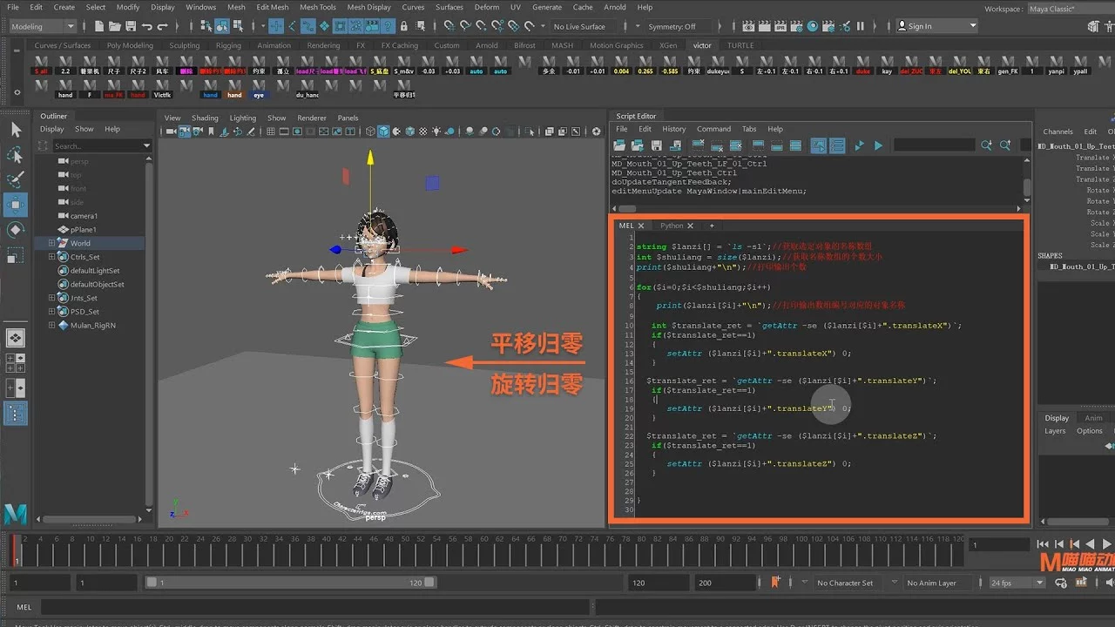This screenshot has width=1115, height=627.
Task: Click the 'Victfk' shelf button
Action: (x=162, y=88)
